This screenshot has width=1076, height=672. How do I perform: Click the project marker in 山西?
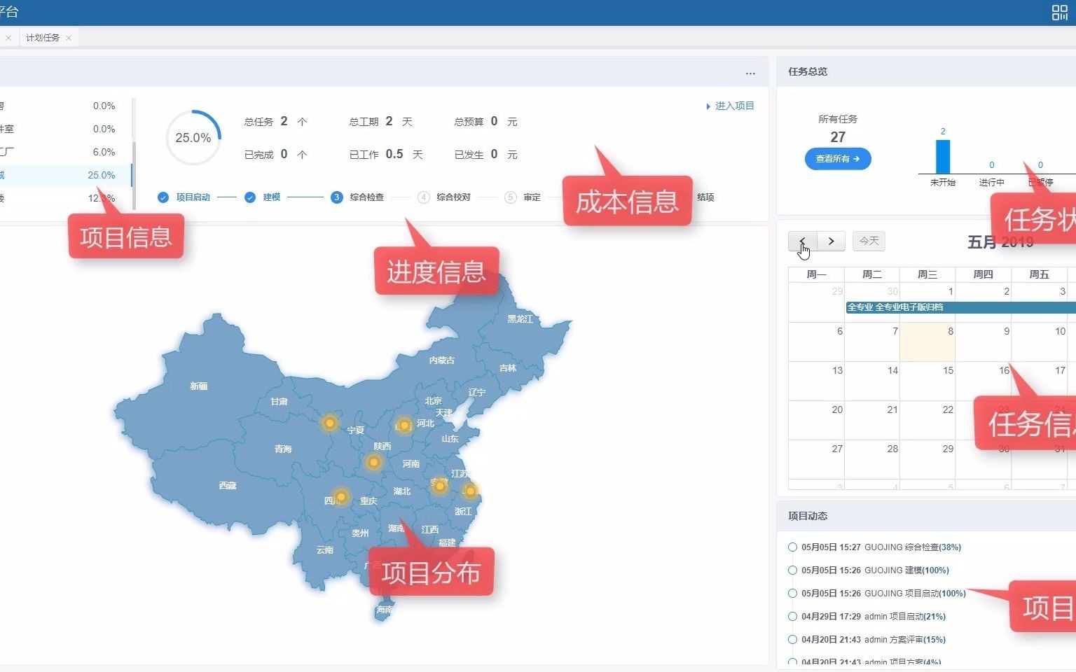coord(404,426)
